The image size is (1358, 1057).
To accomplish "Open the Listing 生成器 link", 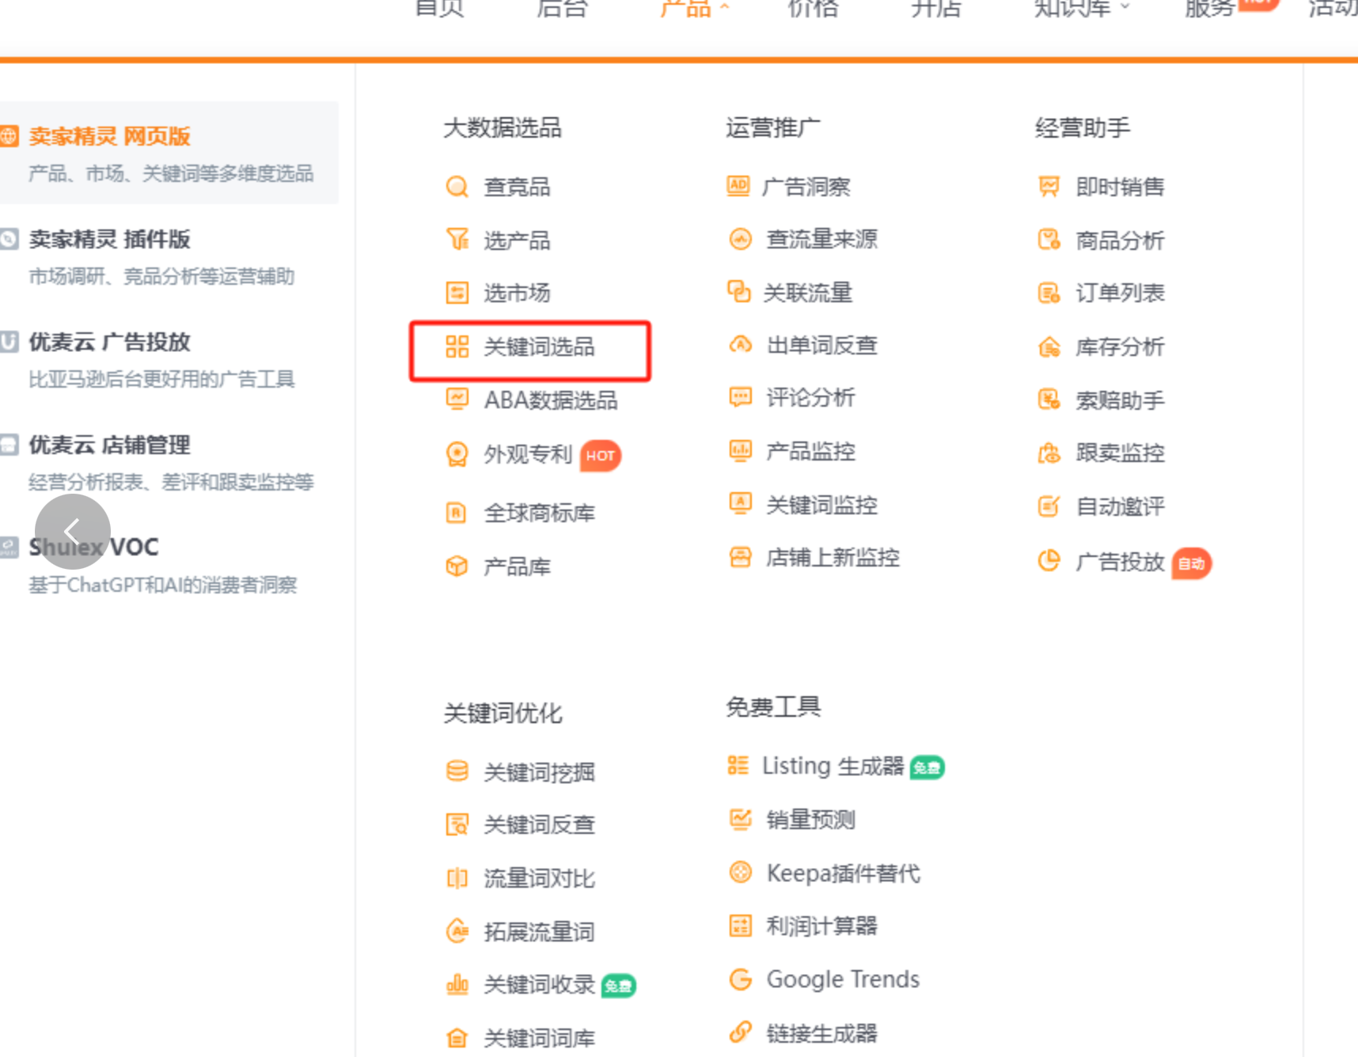I will 833,766.
